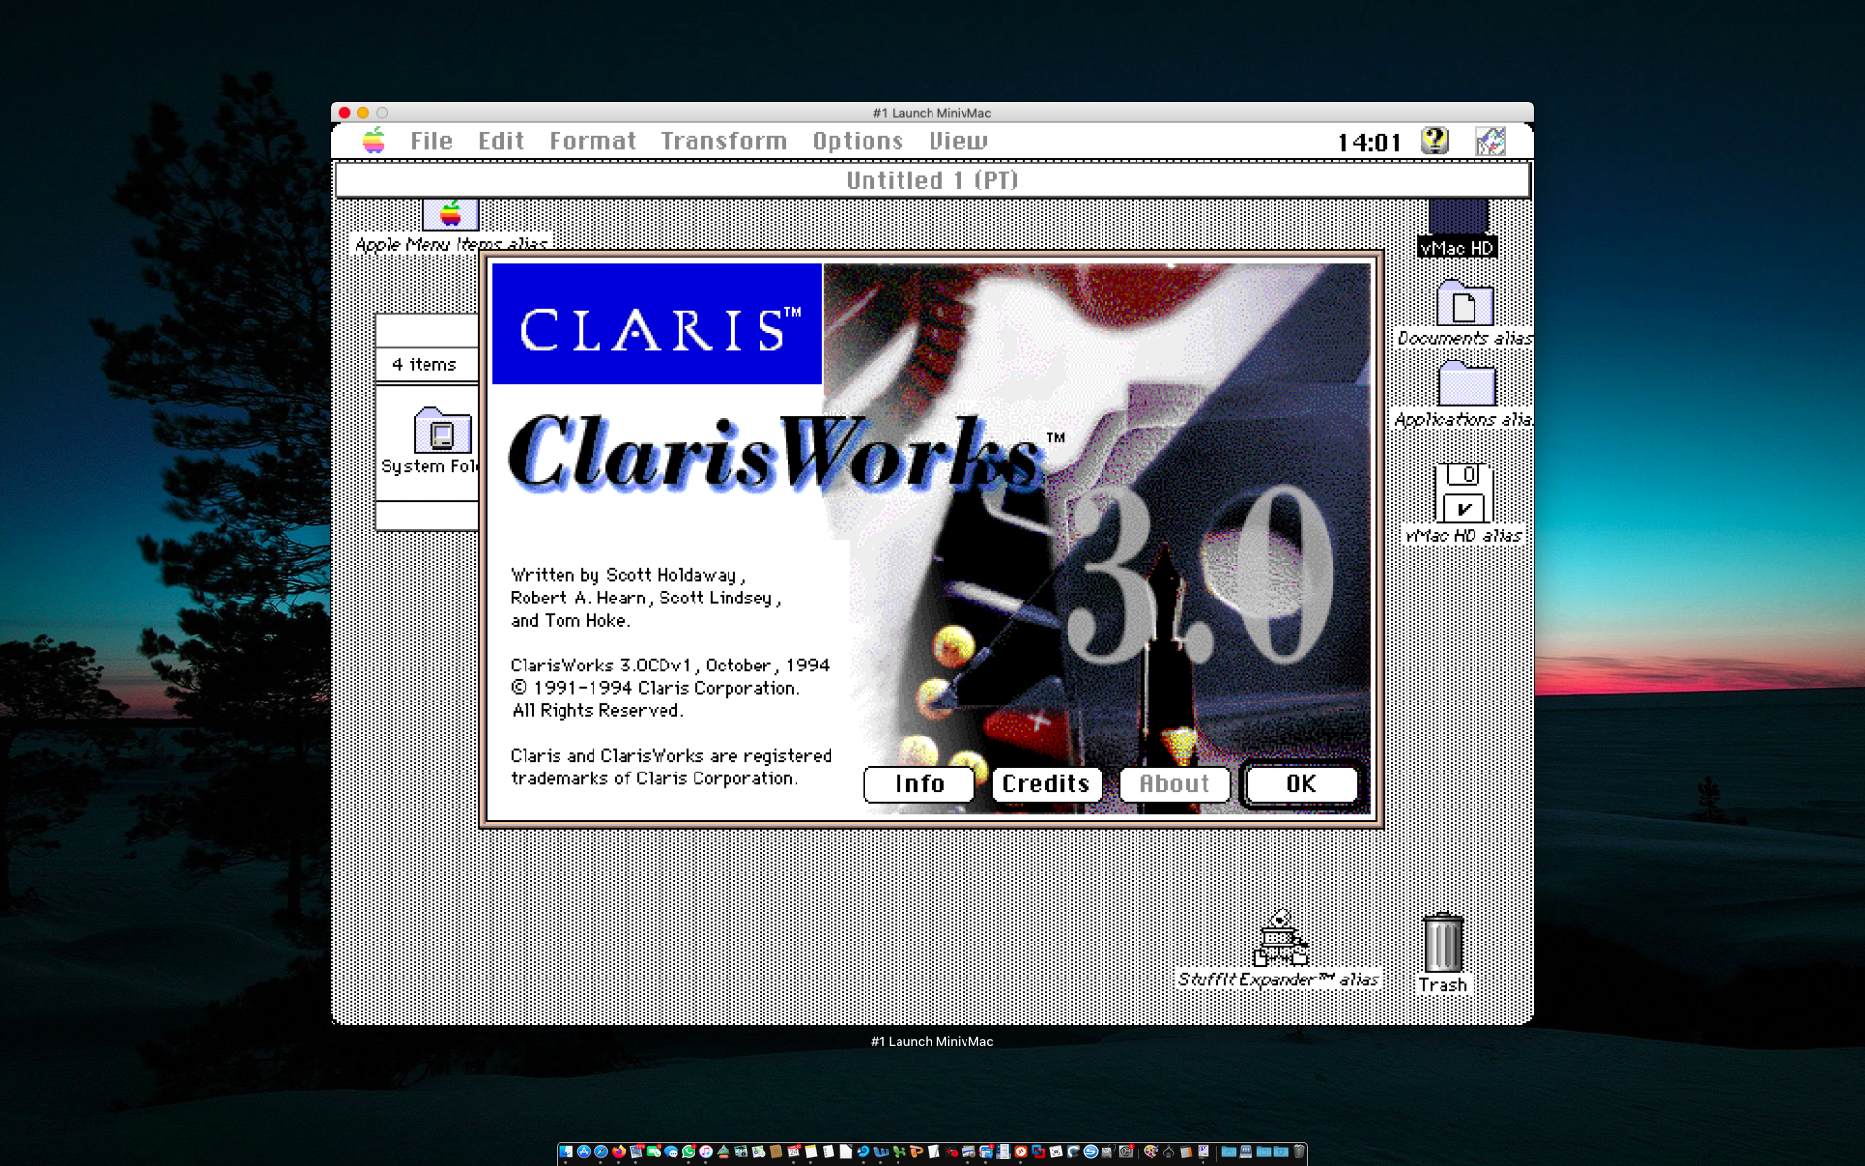
Task: Click the application switcher icon in the menu bar
Action: 1490,141
